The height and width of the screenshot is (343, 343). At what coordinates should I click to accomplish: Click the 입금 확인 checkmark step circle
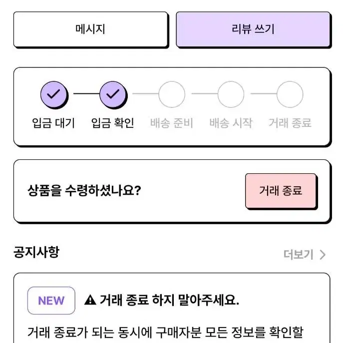(x=113, y=94)
